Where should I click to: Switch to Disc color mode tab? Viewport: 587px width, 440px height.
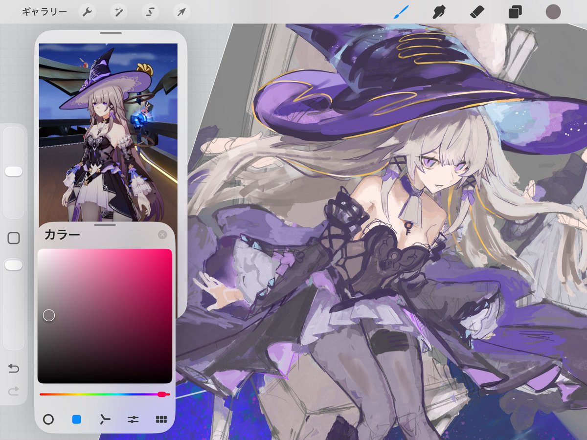[48, 419]
